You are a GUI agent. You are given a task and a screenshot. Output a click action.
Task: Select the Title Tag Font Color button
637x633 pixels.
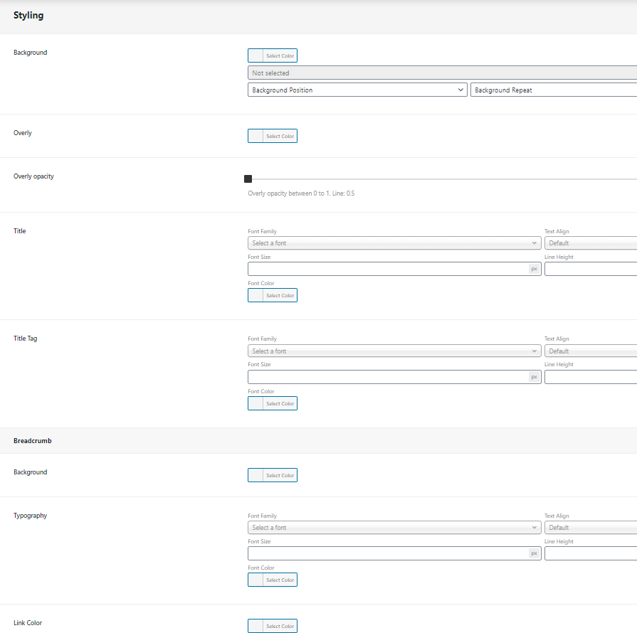click(x=273, y=403)
